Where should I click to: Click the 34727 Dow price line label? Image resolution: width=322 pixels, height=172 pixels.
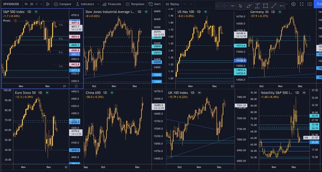[x=157, y=53]
